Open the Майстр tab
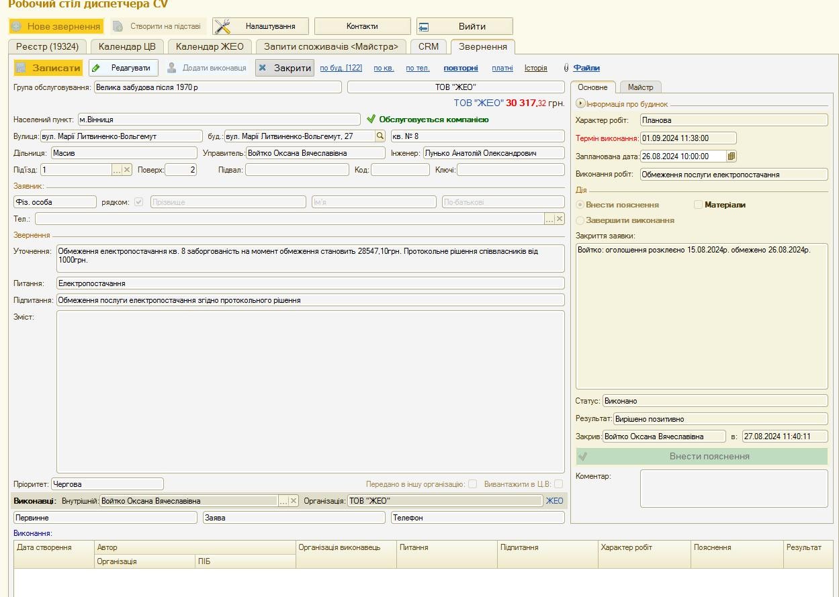The height and width of the screenshot is (597, 839). point(640,87)
